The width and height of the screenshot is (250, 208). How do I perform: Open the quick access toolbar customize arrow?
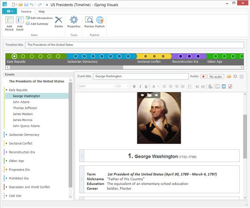47,5
